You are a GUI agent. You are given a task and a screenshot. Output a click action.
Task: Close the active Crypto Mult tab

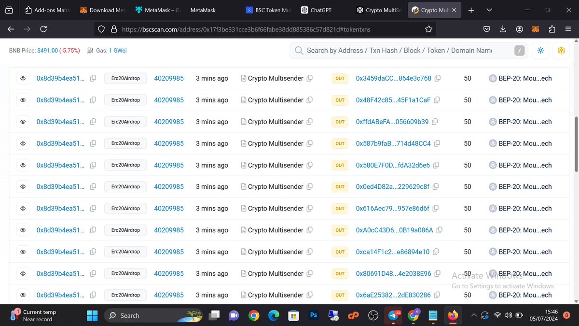[454, 10]
